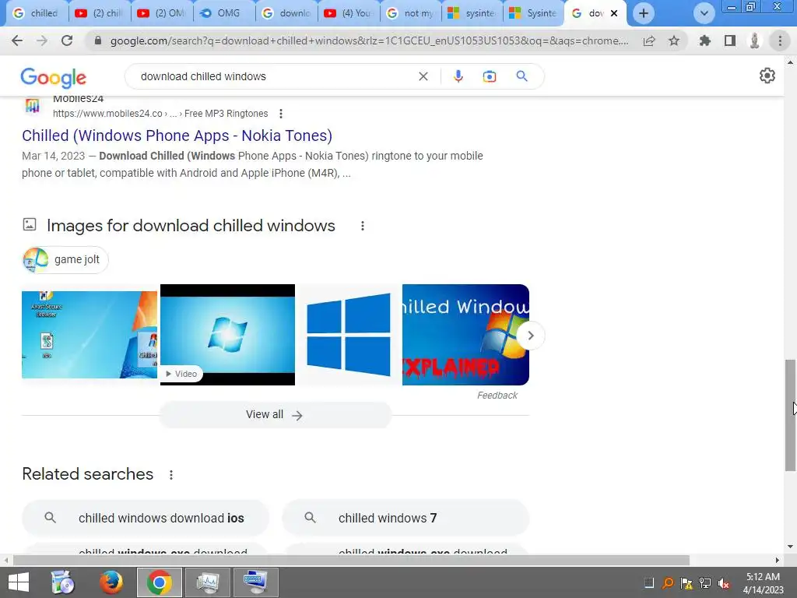This screenshot has width=797, height=598.
Task: Switch to the first 'chilled' tab
Action: click(x=36, y=13)
